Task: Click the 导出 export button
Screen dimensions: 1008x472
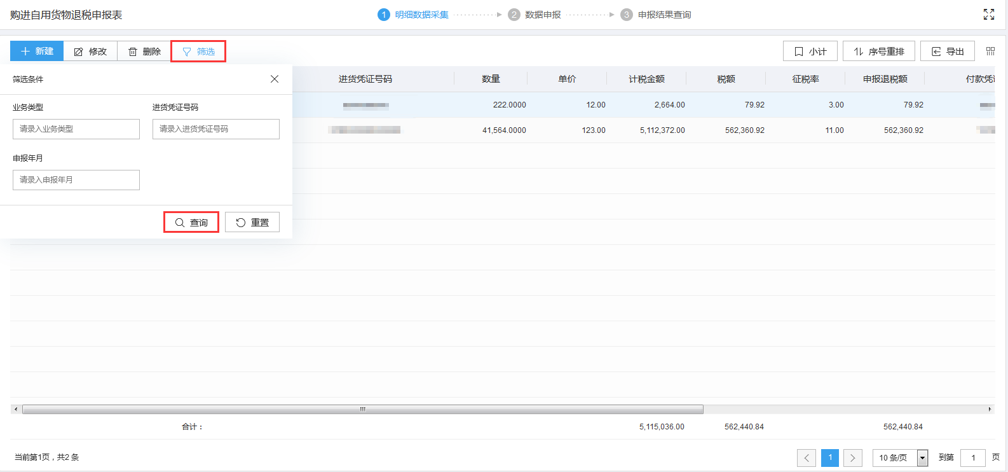Action: click(x=947, y=52)
